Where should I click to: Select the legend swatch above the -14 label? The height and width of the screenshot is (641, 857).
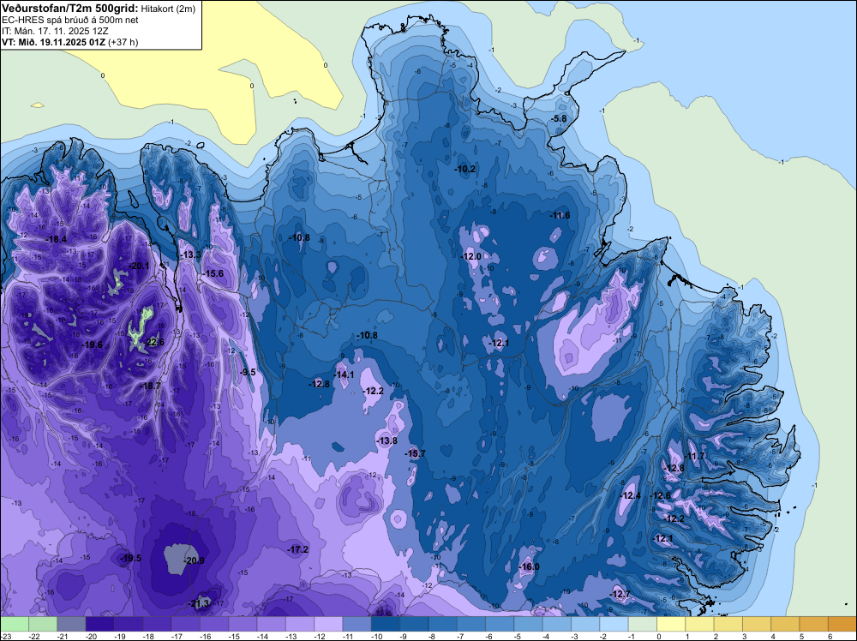point(271,624)
